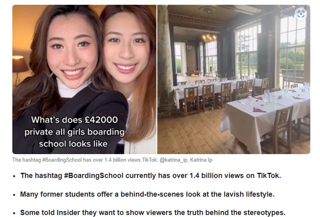Select the bullet about the lavish lifestyle
This screenshot has height=217, width=320.
click(147, 194)
